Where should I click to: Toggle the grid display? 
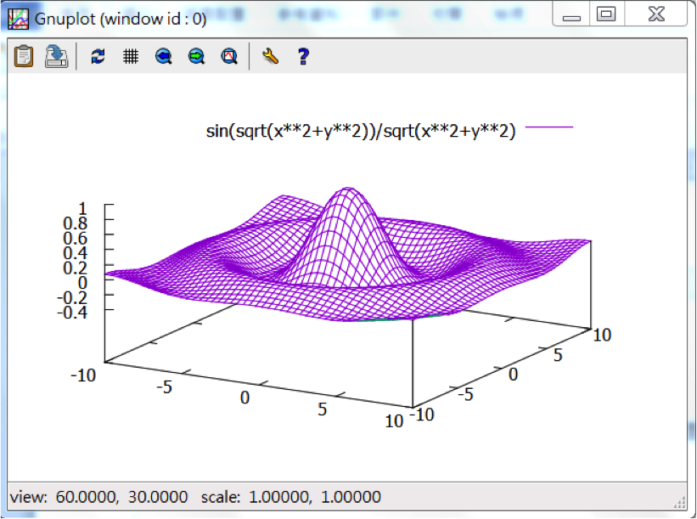coord(131,56)
